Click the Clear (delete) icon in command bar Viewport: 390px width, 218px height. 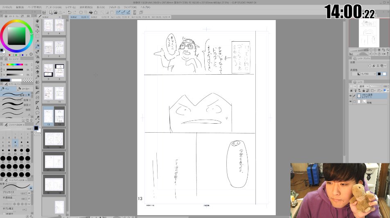tap(81, 12)
